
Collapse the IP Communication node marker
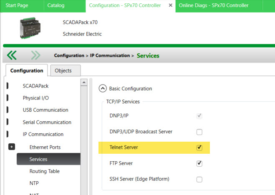(8, 134)
